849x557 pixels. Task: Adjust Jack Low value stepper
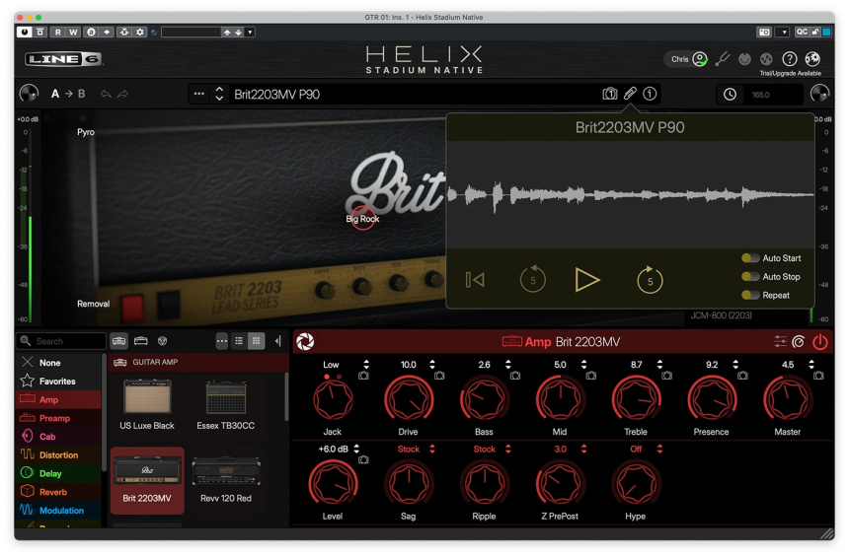[366, 364]
